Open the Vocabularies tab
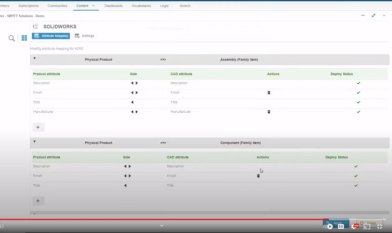The image size is (392, 233). tap(141, 6)
